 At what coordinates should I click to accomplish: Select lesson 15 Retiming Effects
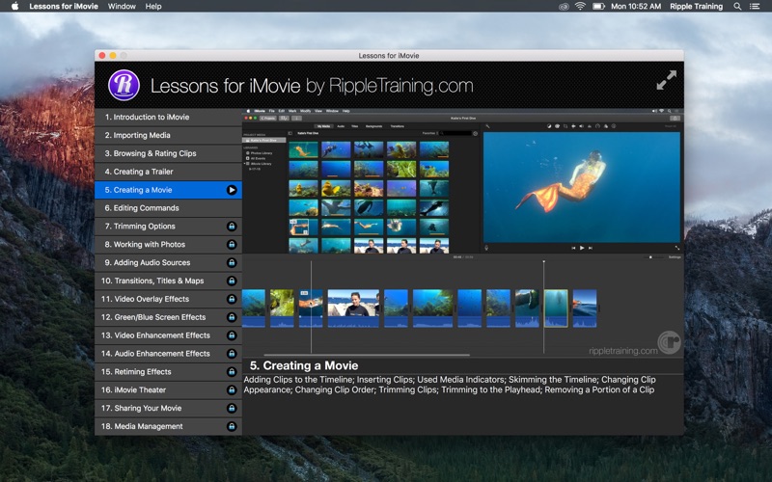168,372
